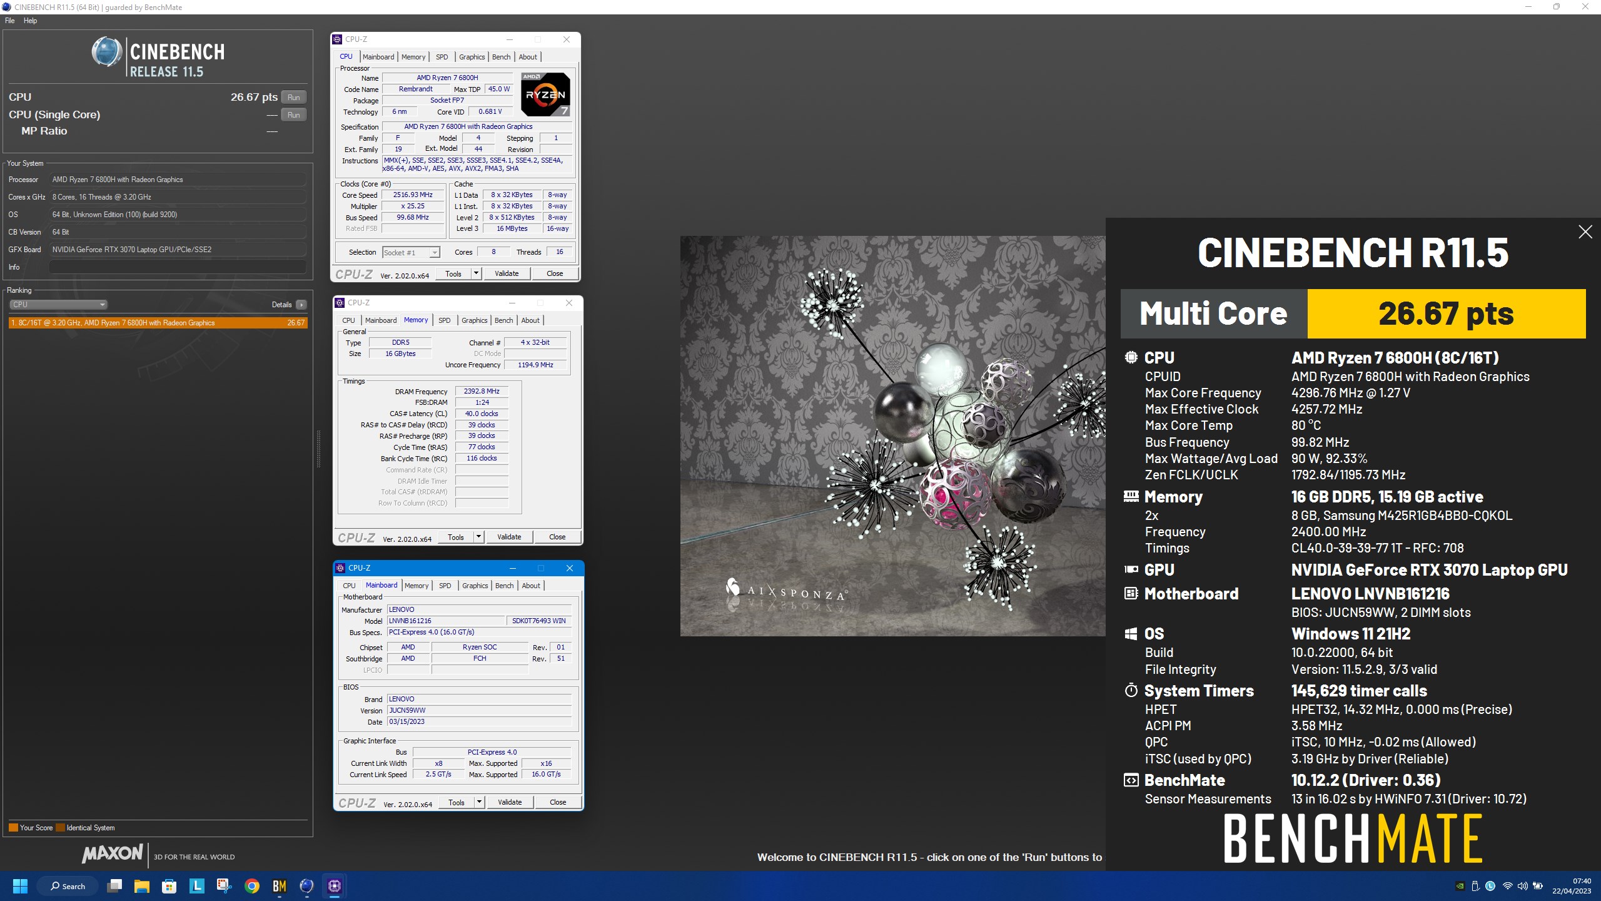This screenshot has height=901, width=1601.
Task: Open Bench tab in Mainboard CPU-Z window
Action: tap(504, 586)
